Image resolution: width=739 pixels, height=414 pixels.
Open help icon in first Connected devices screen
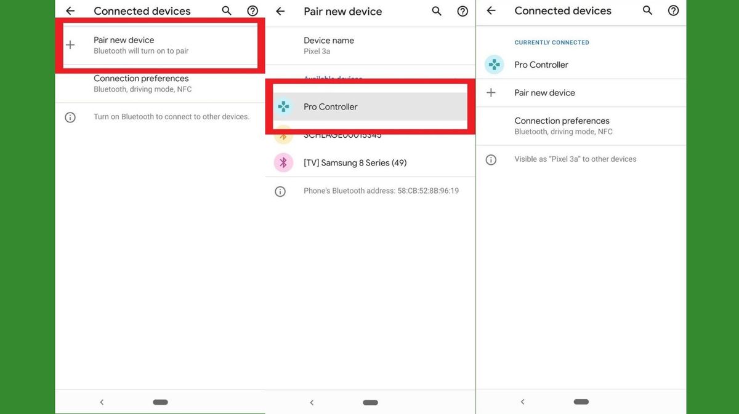[252, 11]
